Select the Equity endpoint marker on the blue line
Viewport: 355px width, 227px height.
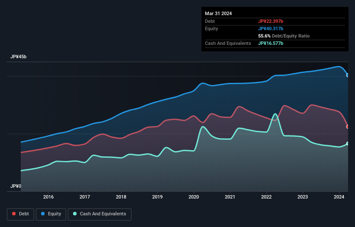tap(348, 75)
